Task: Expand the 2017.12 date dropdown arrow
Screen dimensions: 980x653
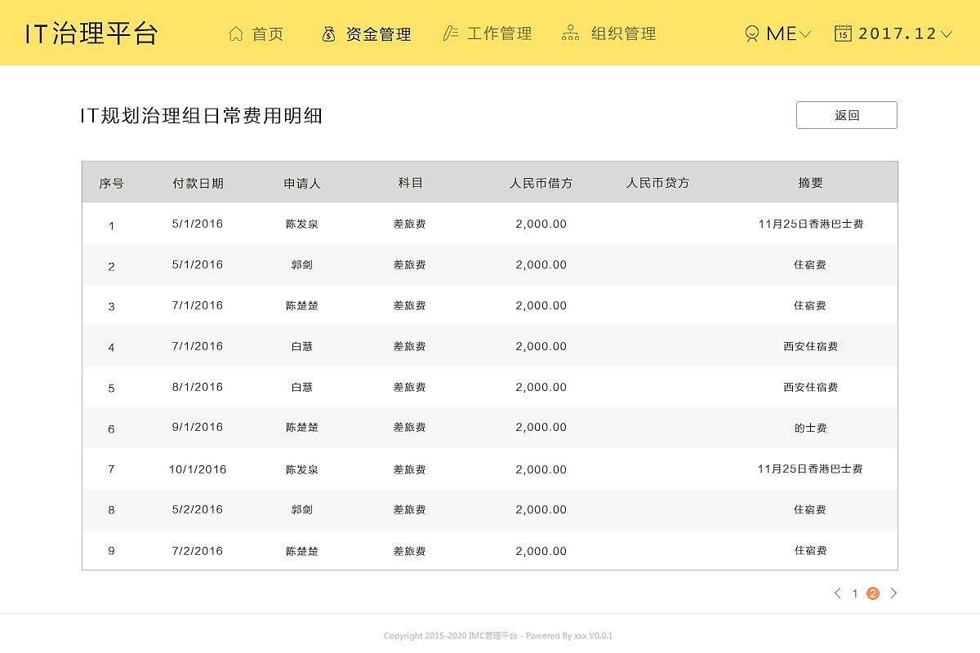Action: coord(947,34)
